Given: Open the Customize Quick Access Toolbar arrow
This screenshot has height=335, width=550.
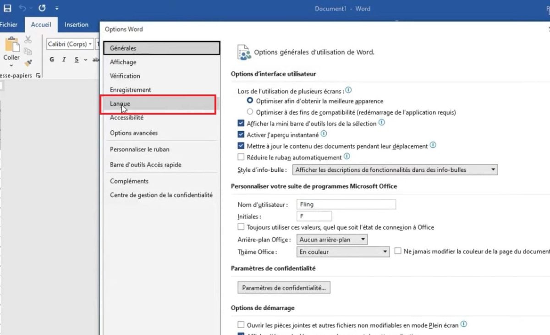Looking at the screenshot, I should click(x=56, y=8).
